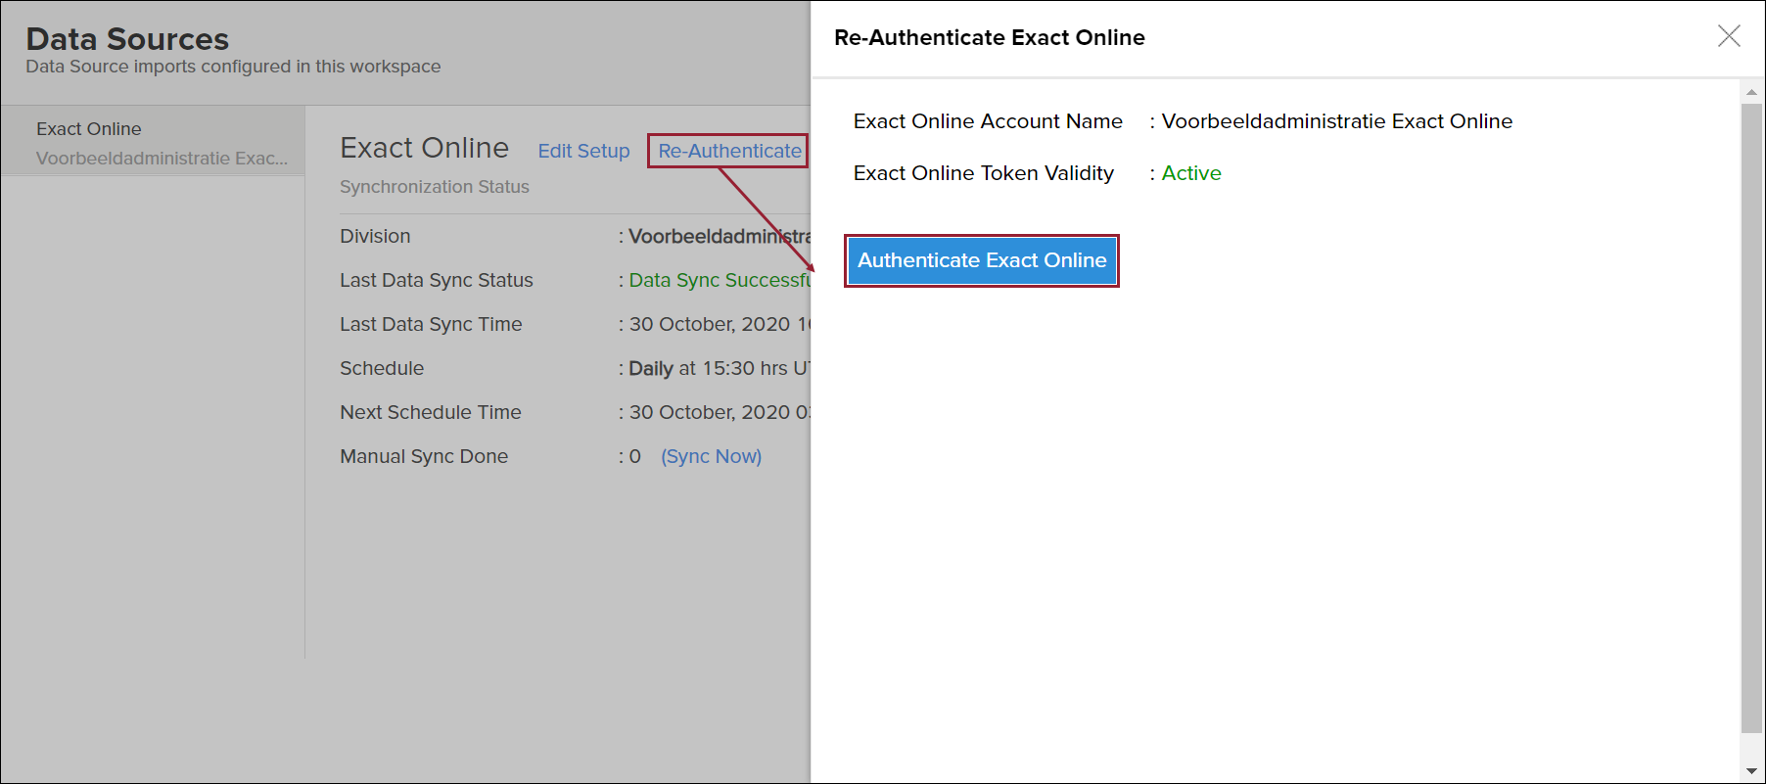Click the Sync Now link
The width and height of the screenshot is (1766, 784).
tap(711, 456)
